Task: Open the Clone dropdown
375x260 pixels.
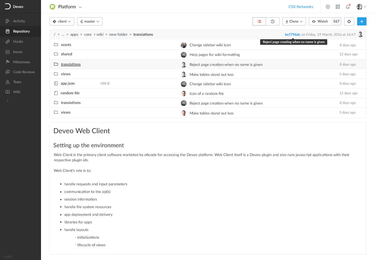Action: [294, 21]
